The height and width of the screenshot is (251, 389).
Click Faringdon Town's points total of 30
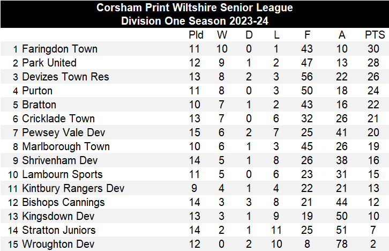[x=375, y=49]
